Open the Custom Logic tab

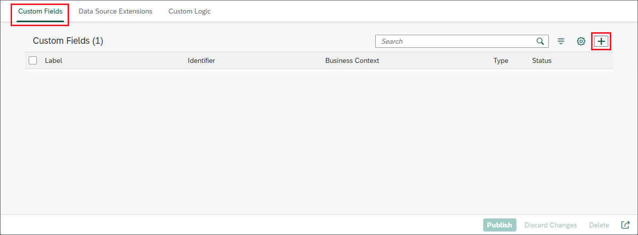click(190, 11)
